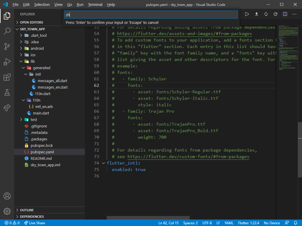Open messages_all.dart file

[50, 81]
